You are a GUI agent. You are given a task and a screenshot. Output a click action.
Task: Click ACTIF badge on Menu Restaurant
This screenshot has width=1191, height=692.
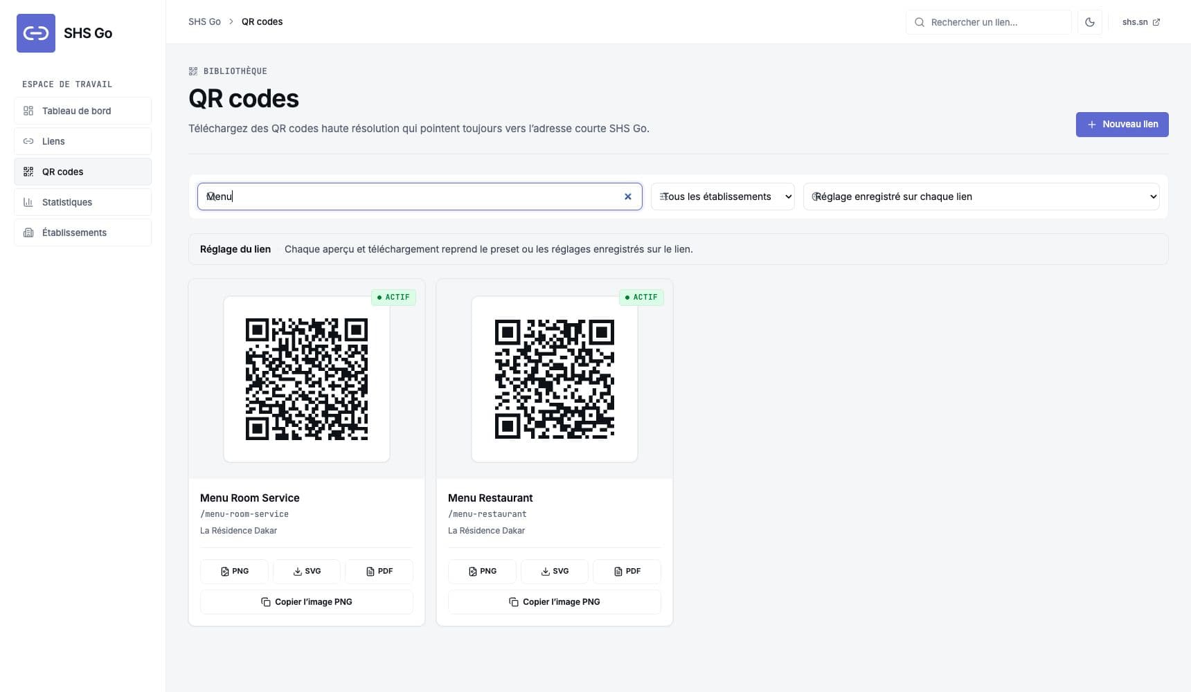point(641,298)
